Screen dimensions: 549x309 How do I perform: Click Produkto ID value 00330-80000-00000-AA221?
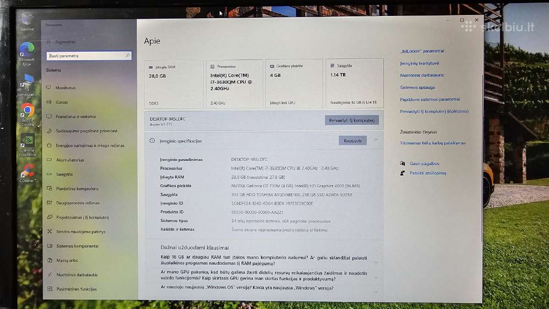click(257, 212)
